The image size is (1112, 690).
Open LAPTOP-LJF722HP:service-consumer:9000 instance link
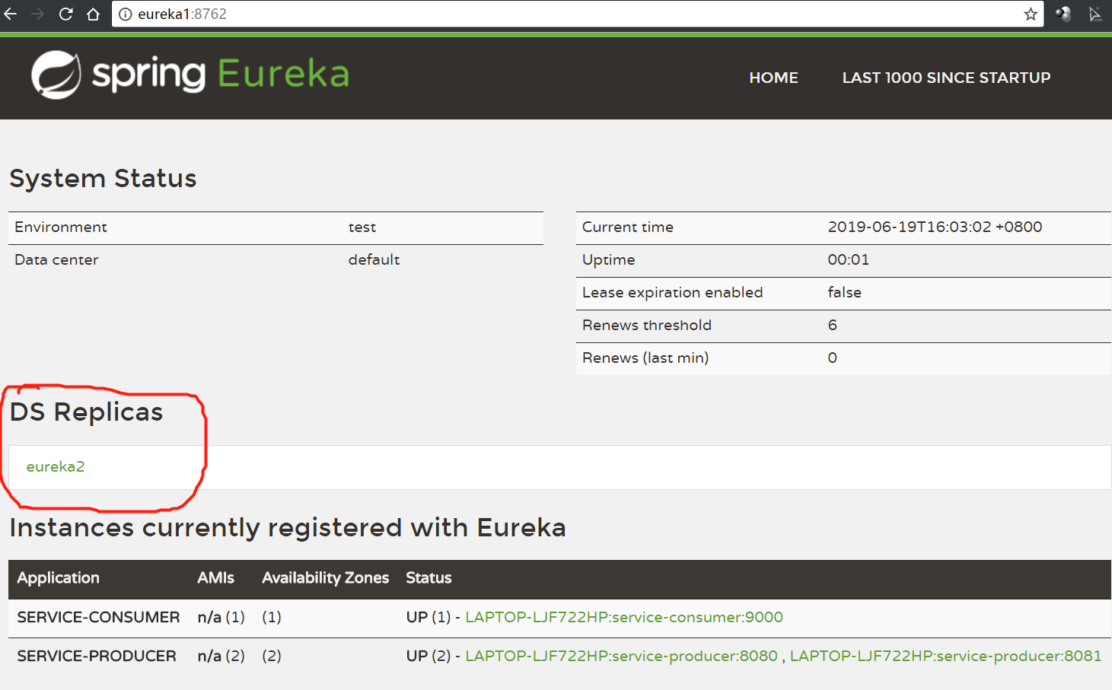coord(624,617)
